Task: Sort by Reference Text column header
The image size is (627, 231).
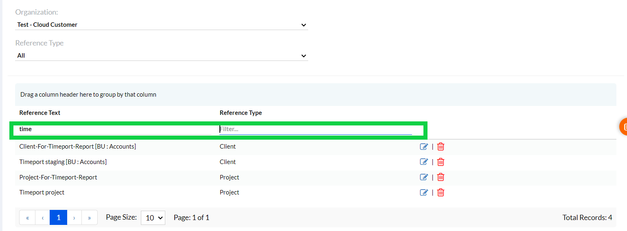Action: point(40,113)
